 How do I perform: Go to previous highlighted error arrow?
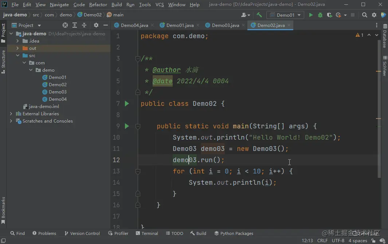point(369,35)
